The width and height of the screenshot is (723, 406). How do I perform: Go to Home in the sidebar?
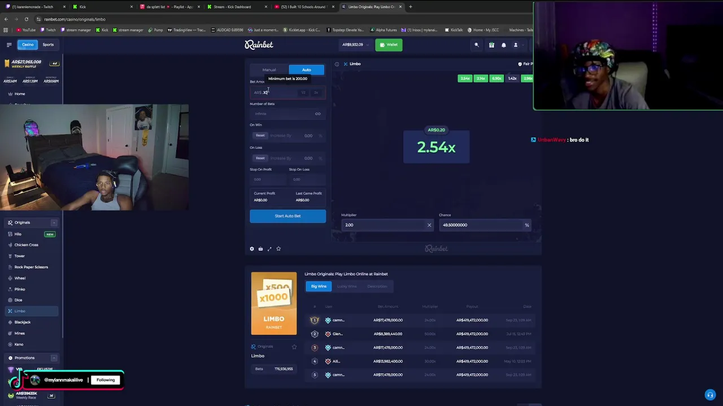click(20, 94)
